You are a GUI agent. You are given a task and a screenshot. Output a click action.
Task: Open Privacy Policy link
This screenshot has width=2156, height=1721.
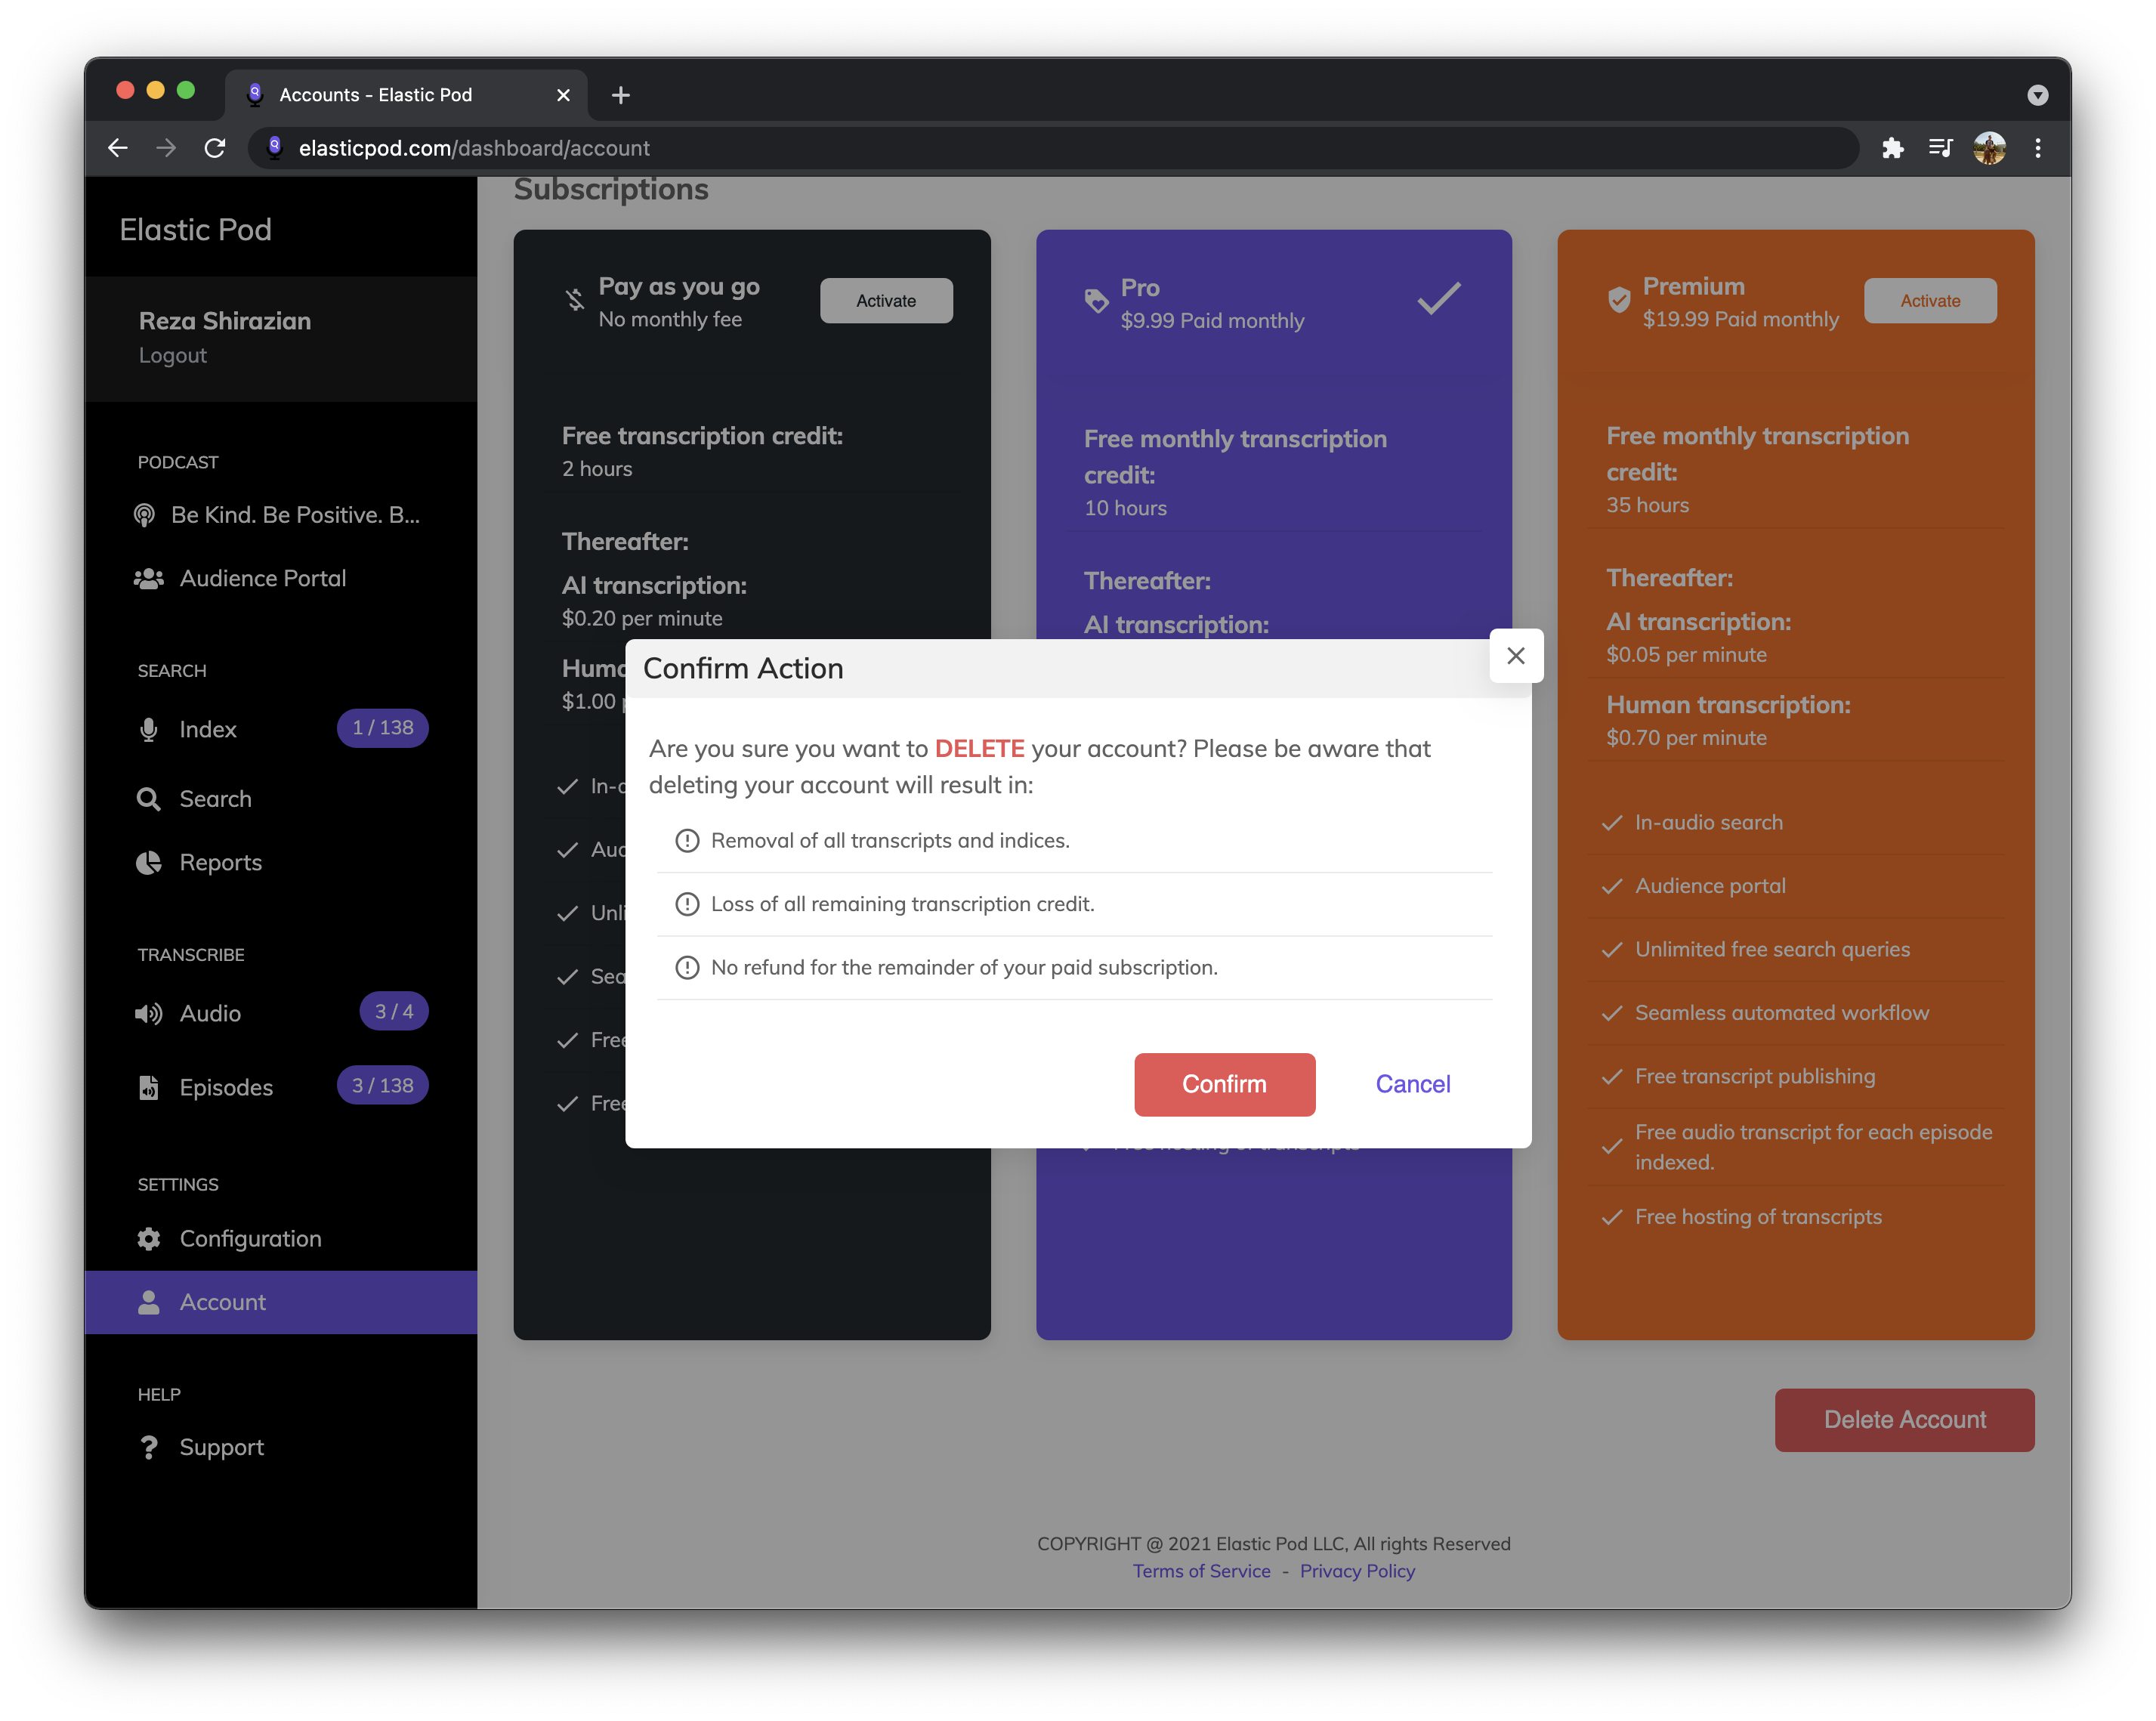coord(1357,1571)
